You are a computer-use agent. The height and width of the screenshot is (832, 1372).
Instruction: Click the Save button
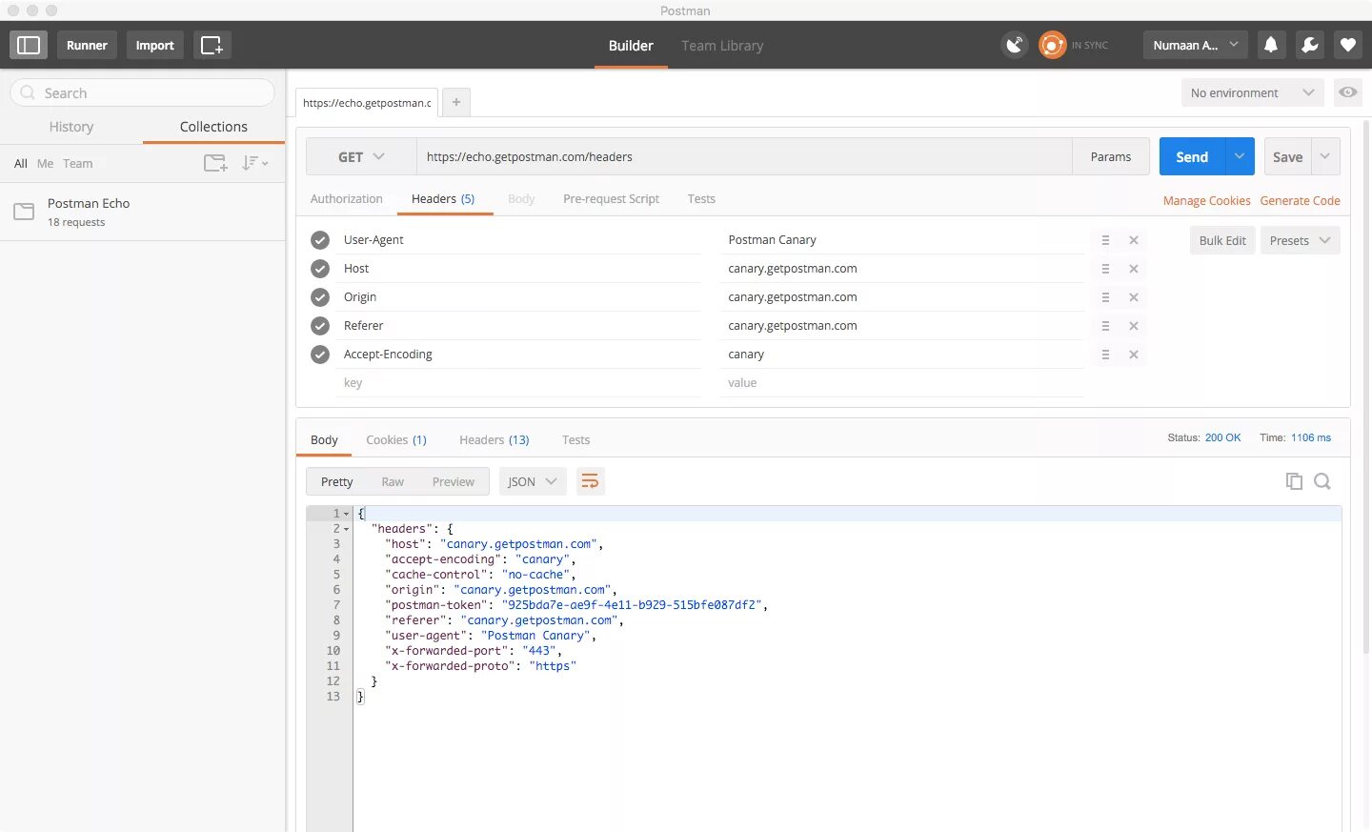[x=1288, y=156]
